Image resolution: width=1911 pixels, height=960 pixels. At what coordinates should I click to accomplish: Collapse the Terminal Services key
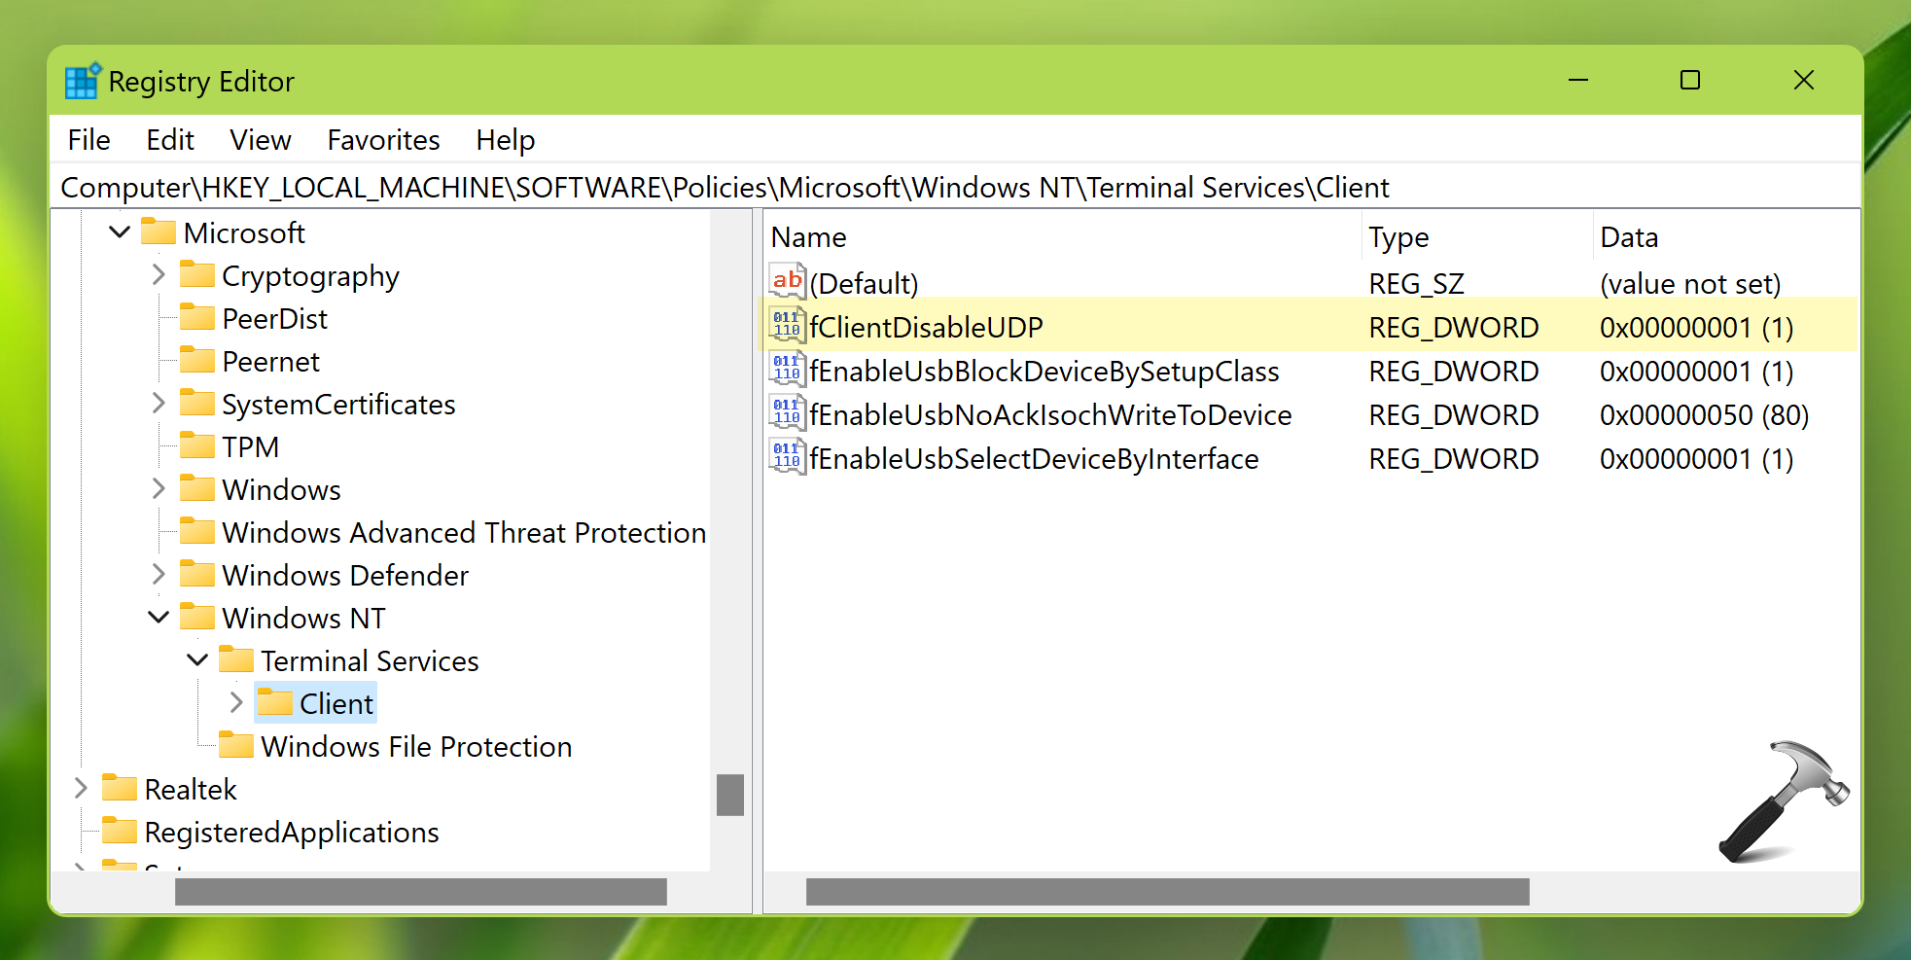tap(197, 660)
